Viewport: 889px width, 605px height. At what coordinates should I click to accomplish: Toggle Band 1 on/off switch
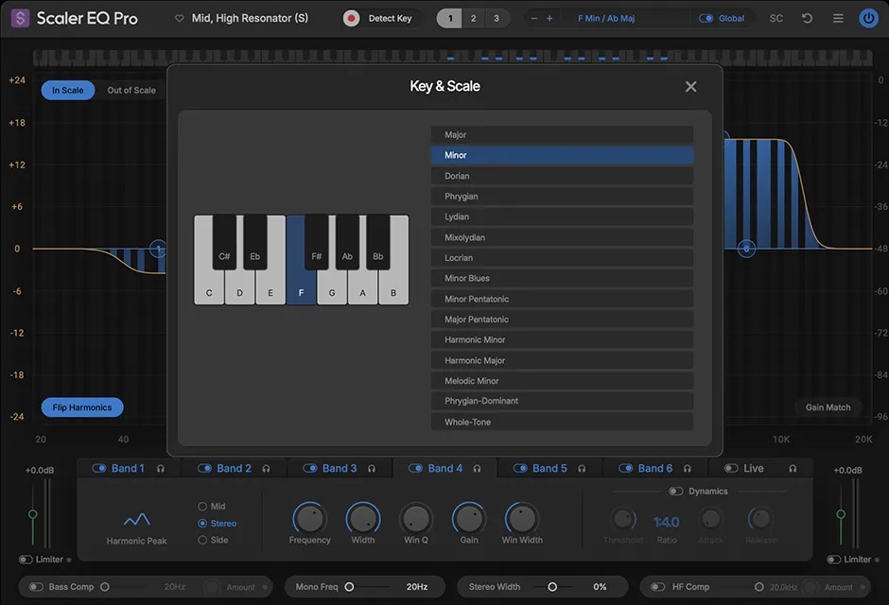(x=99, y=469)
